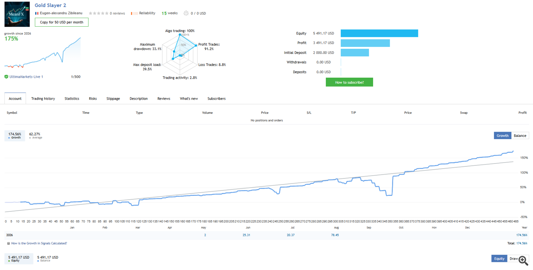The width and height of the screenshot is (533, 270).
Task: Click the growth help question icon
Action: click(9, 243)
